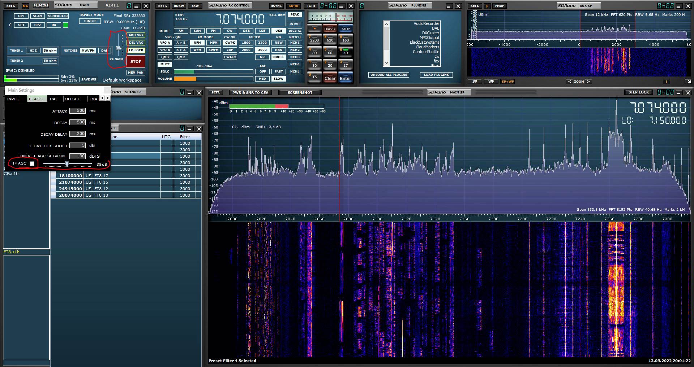The image size is (694, 367).
Task: Select the 40 meter band keypad button
Action: pos(345,52)
